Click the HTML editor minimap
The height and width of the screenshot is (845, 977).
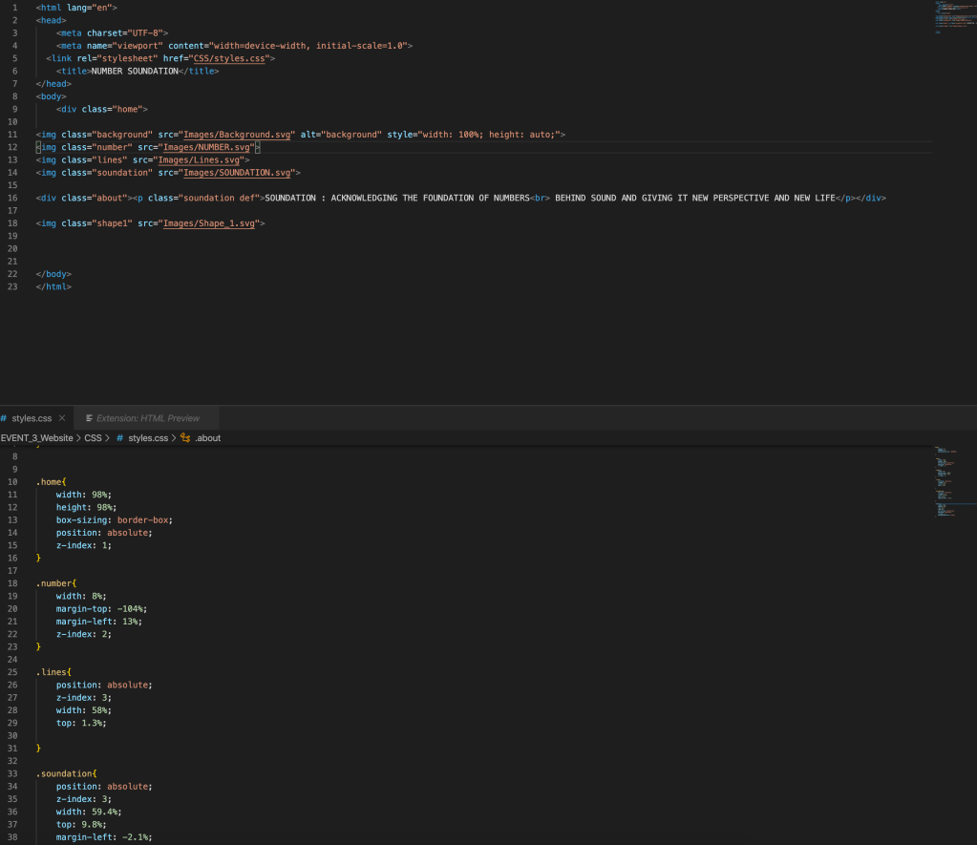click(952, 19)
